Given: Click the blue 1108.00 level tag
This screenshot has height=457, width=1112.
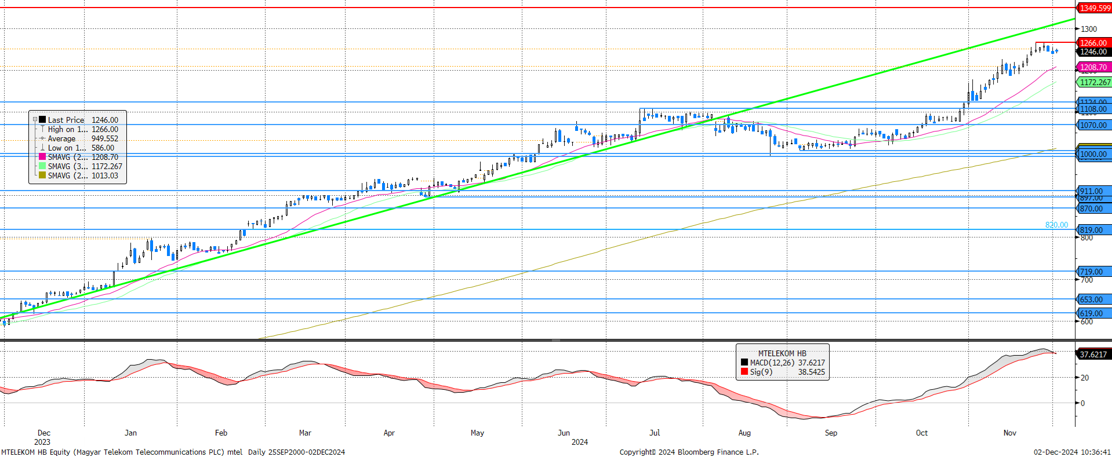Looking at the screenshot, I should [x=1093, y=109].
